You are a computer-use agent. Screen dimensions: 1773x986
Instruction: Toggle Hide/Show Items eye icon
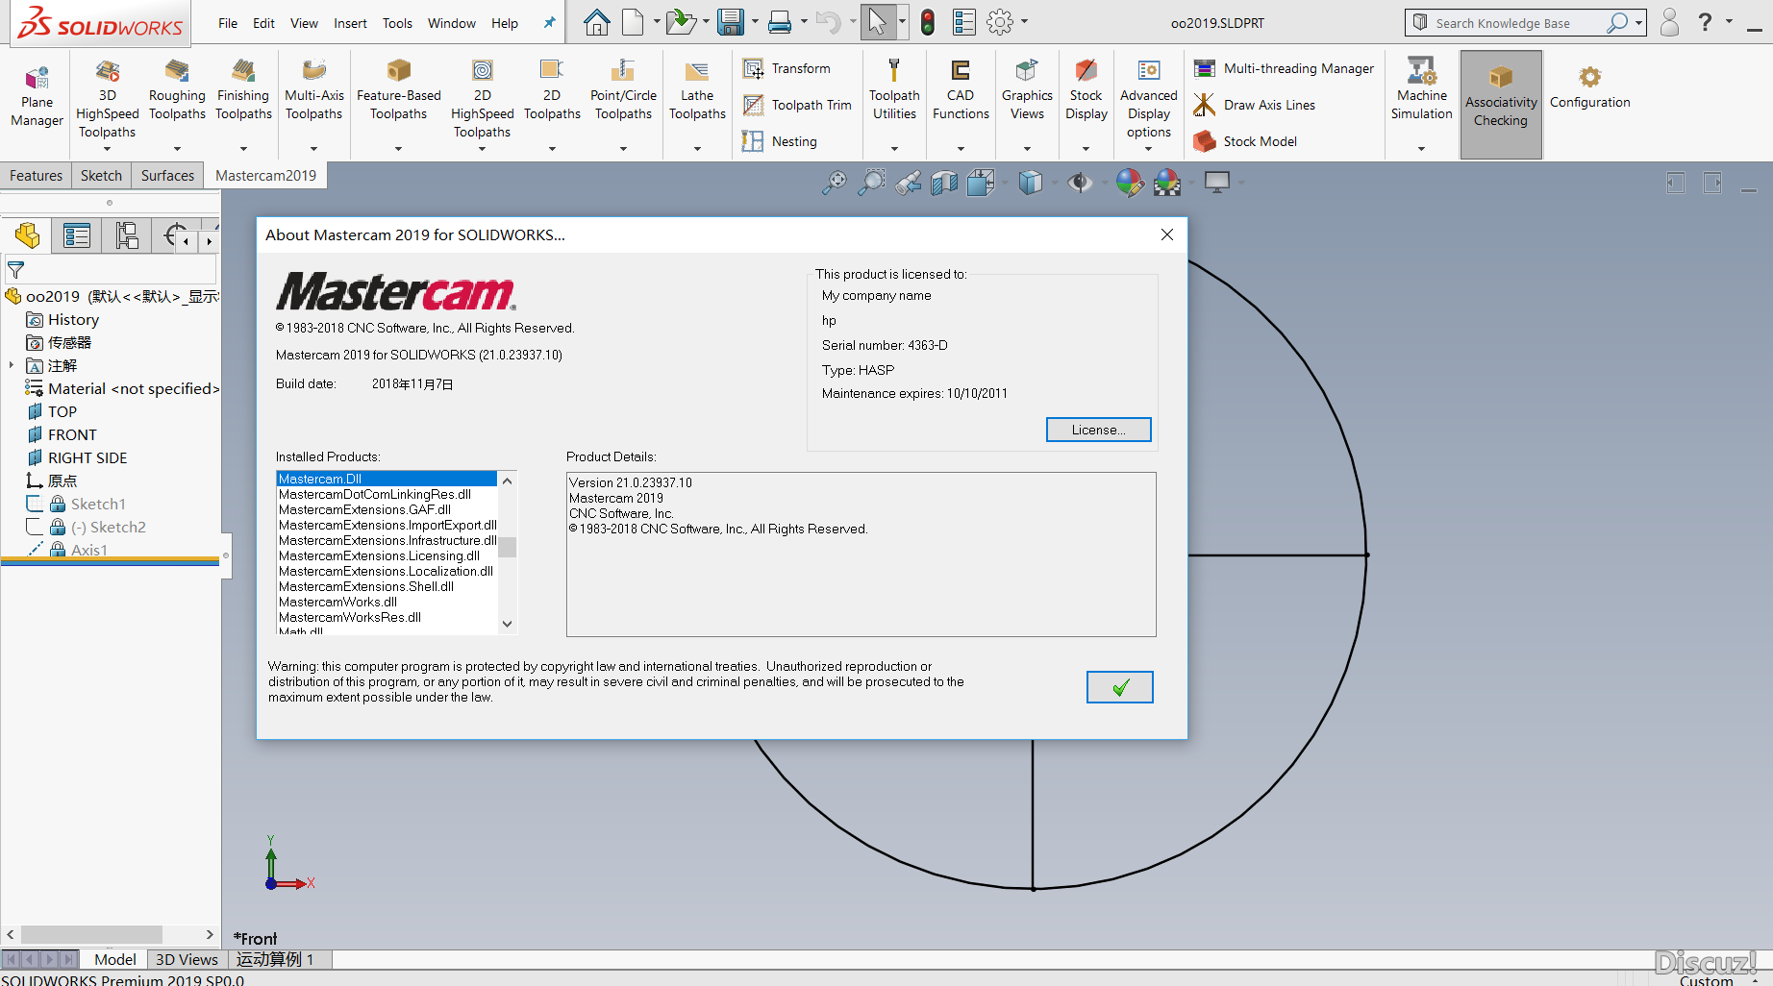point(1080,183)
